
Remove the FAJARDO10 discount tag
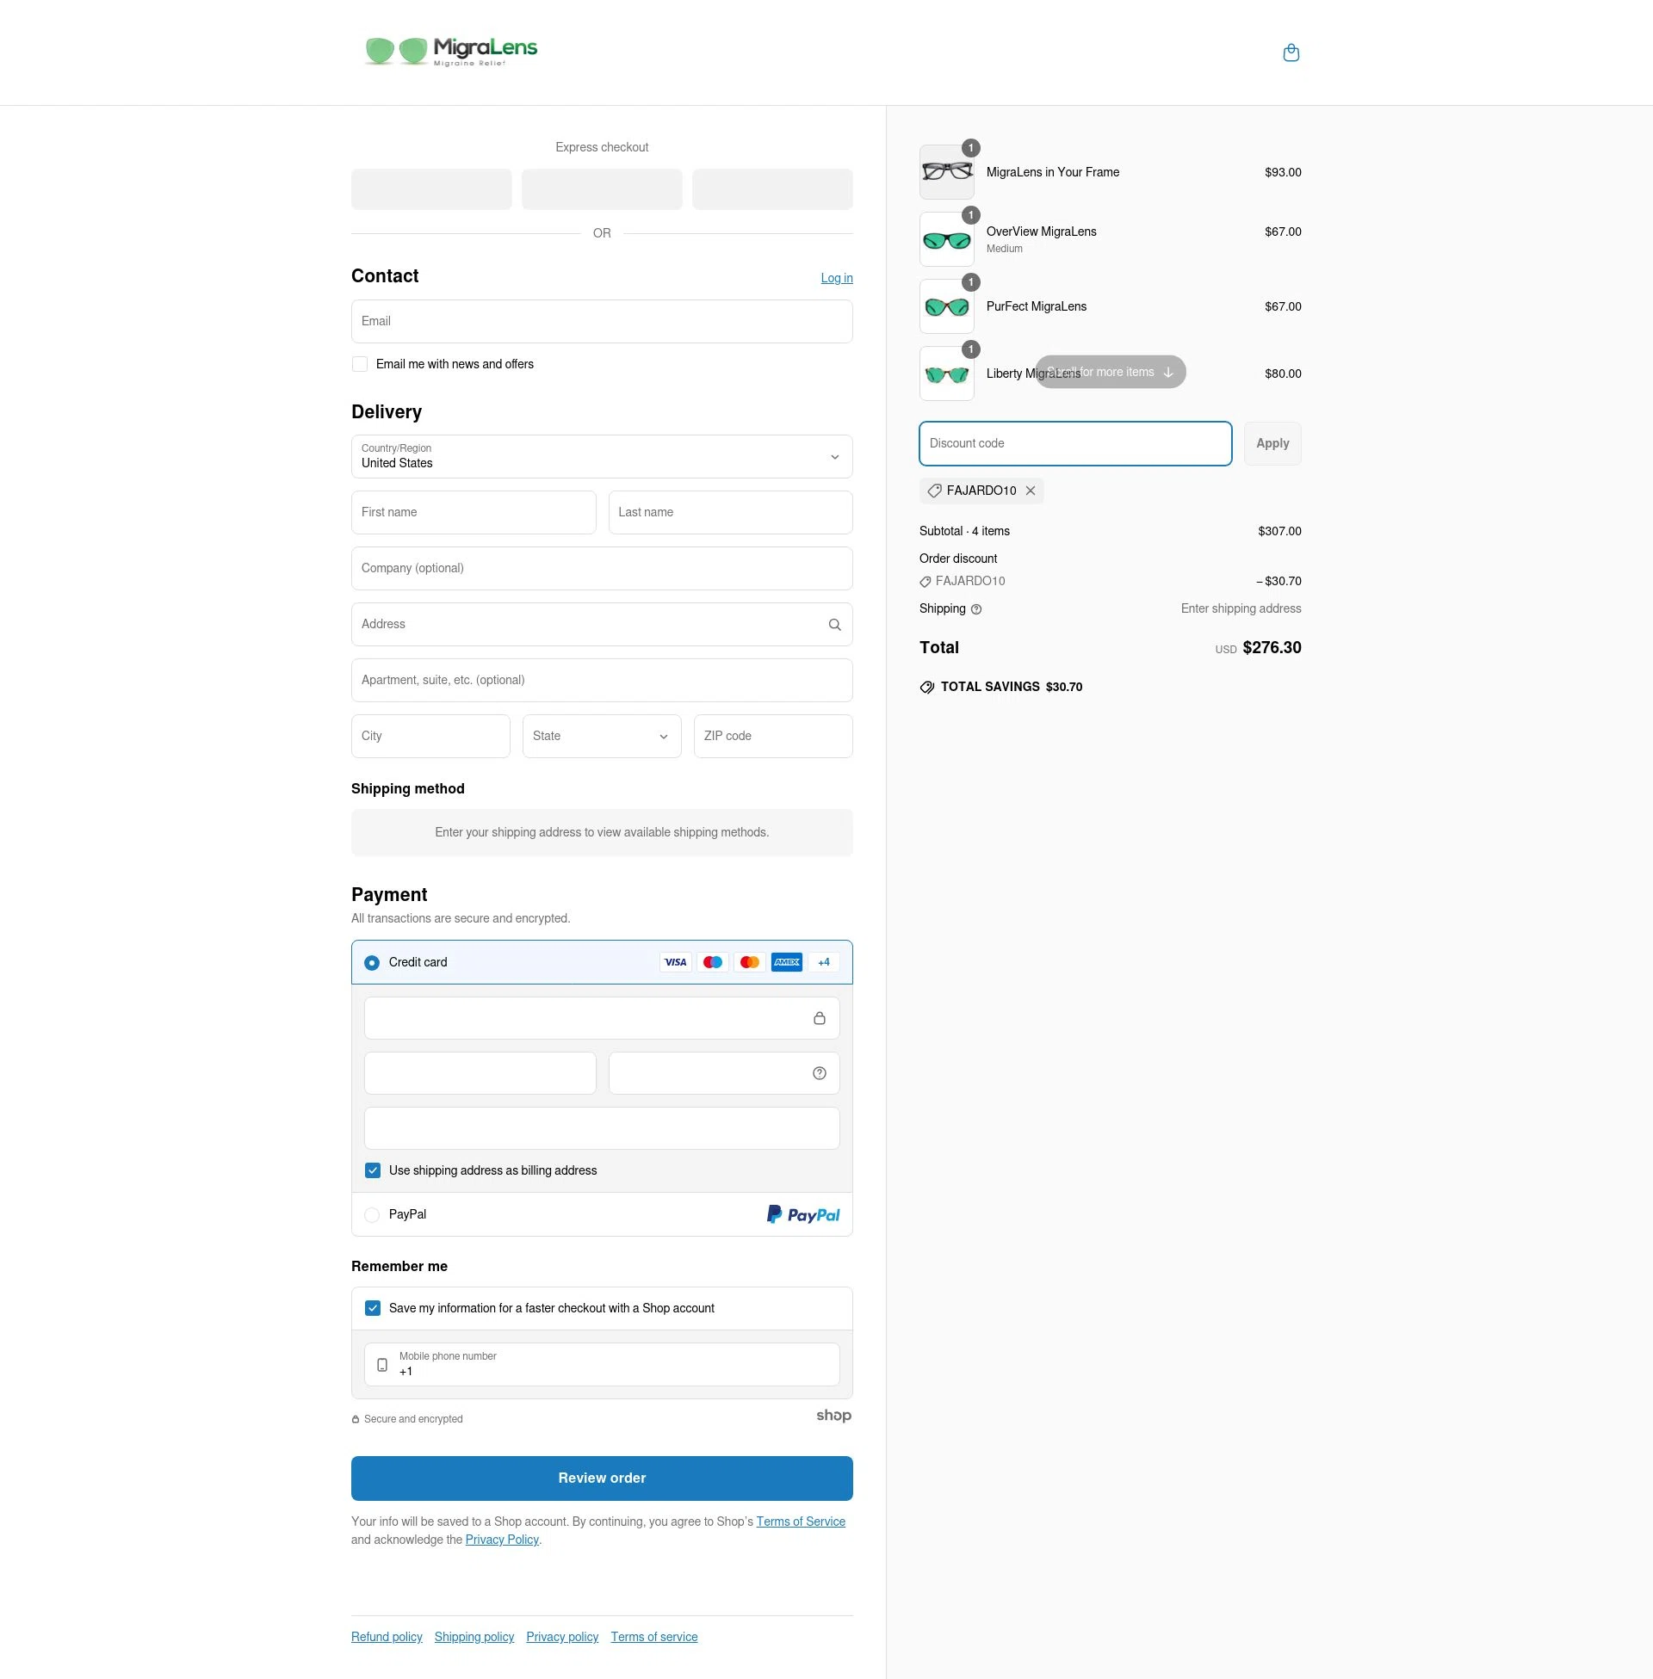1031,491
